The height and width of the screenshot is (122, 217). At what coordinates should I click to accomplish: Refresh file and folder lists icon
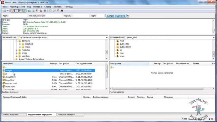(x=29, y=11)
